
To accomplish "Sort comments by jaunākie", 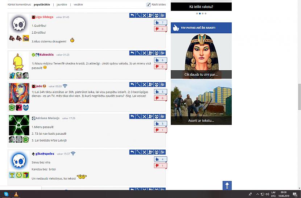I will click(x=62, y=5).
